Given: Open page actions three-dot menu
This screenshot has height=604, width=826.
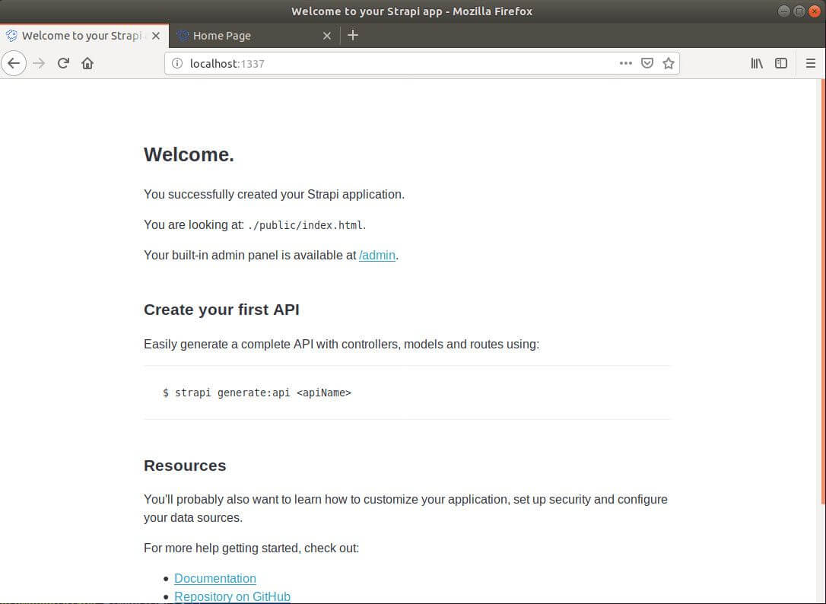Looking at the screenshot, I should [625, 63].
